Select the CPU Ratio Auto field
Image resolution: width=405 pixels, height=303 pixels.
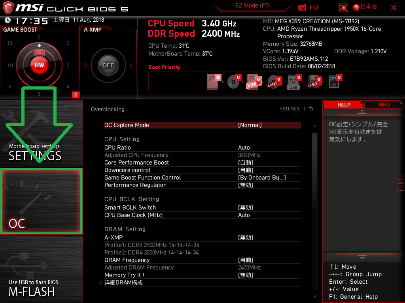click(x=202, y=148)
